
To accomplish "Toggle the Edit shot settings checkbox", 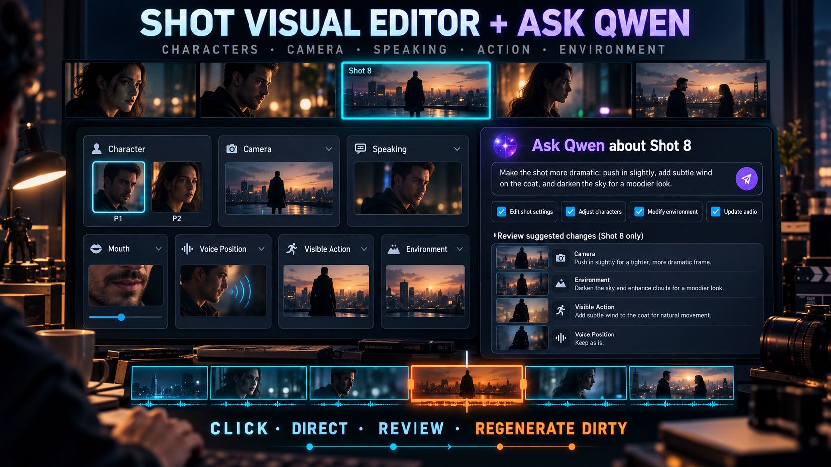I will [x=501, y=212].
